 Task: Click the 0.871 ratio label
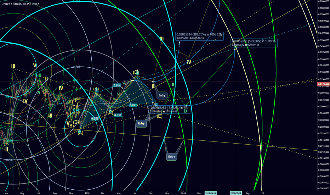(x=133, y=105)
